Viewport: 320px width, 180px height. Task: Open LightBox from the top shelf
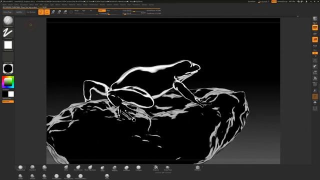coord(19,12)
